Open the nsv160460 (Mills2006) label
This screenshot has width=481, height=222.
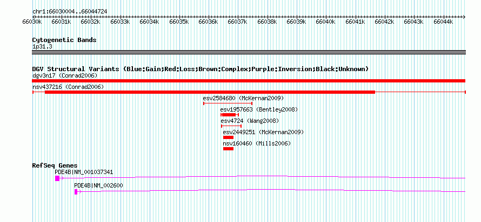click(257, 143)
